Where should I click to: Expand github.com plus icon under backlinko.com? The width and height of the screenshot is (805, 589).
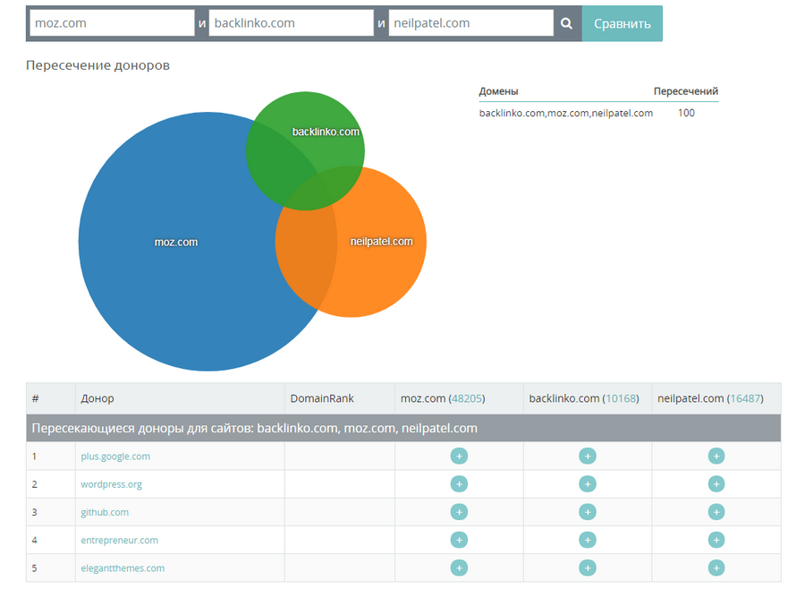pos(588,512)
